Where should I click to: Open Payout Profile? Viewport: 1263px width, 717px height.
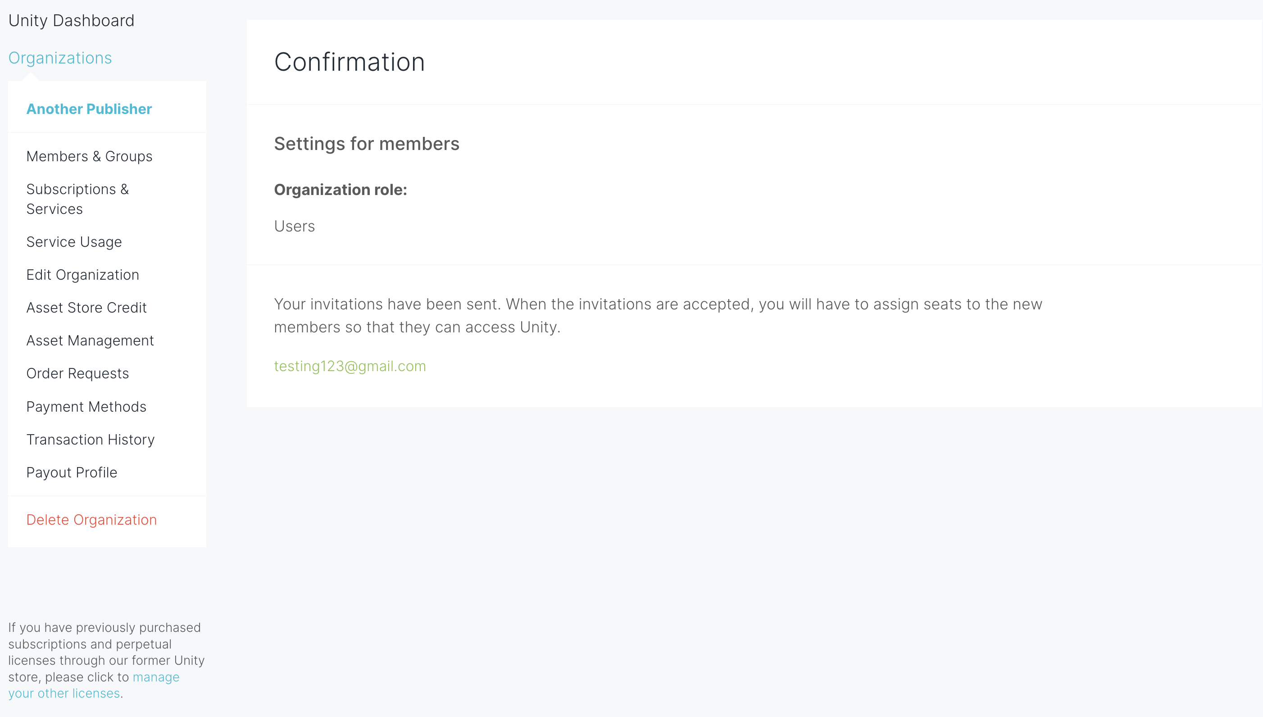(x=72, y=473)
